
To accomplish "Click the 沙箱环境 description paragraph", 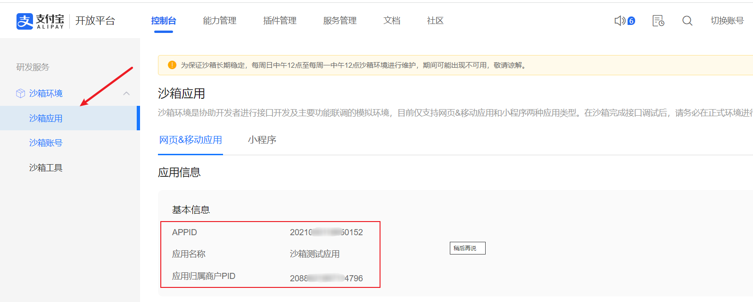I will [x=455, y=113].
